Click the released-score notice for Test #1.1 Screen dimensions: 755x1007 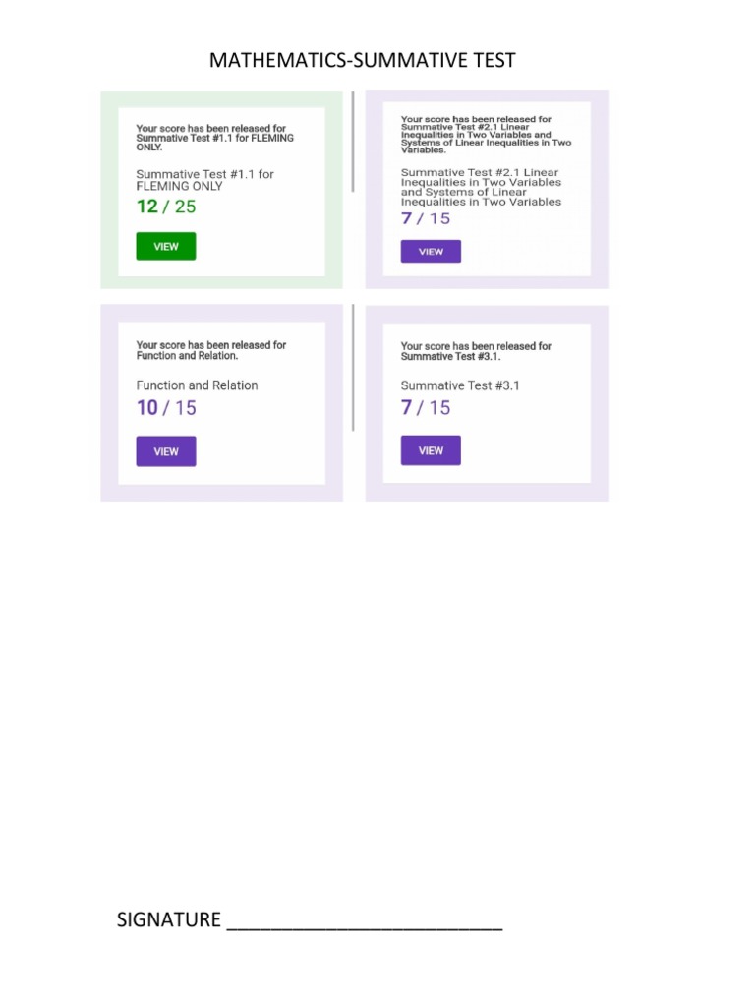tap(214, 138)
